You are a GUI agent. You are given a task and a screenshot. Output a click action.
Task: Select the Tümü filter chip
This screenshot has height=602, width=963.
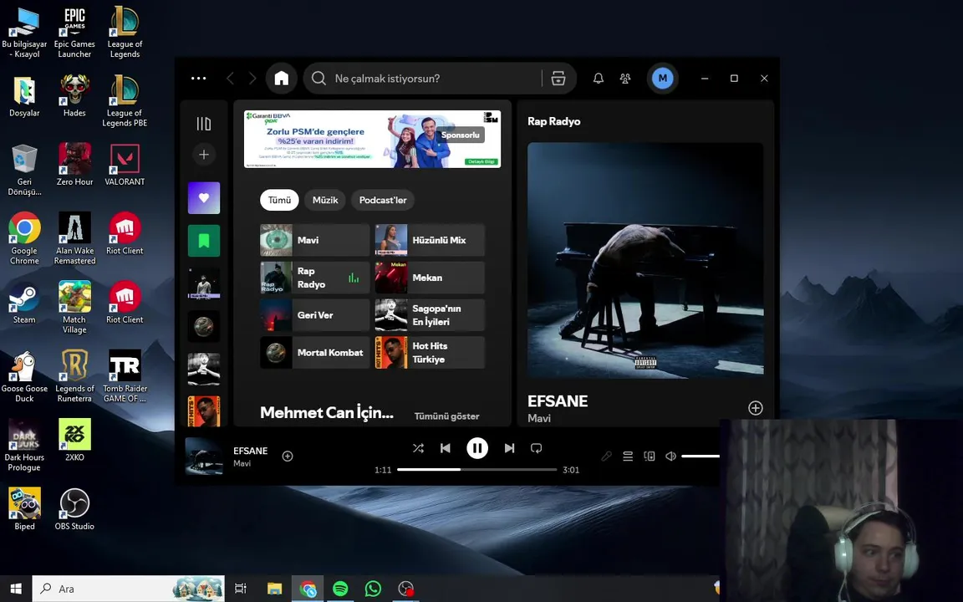point(279,201)
